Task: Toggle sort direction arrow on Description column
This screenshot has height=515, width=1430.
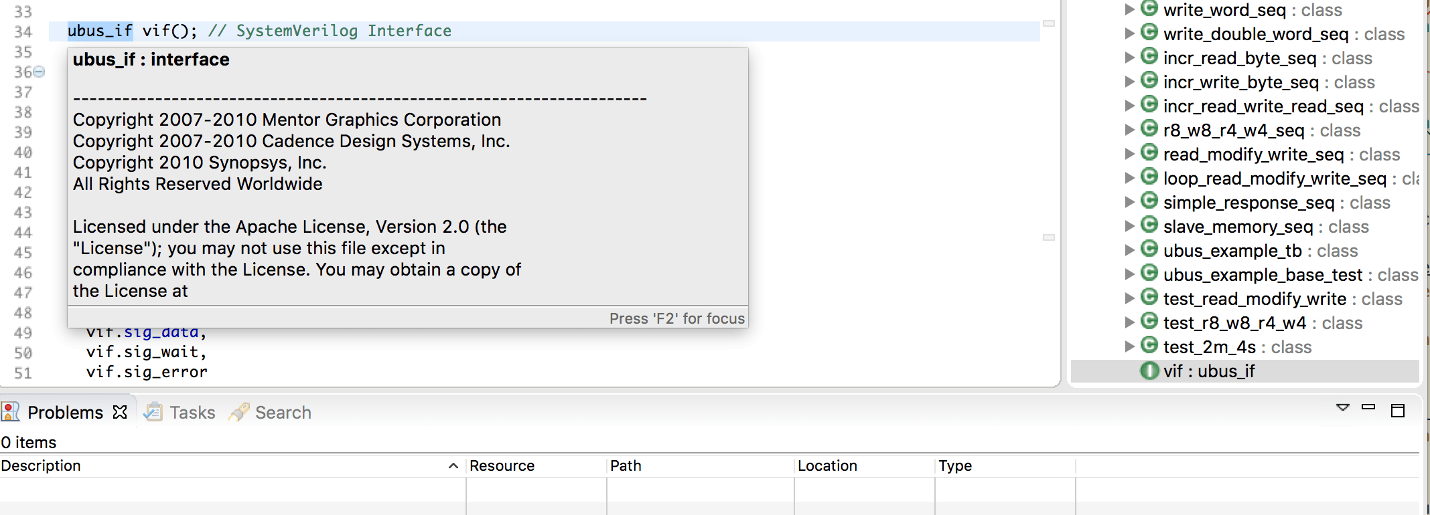Action: pyautogui.click(x=453, y=466)
